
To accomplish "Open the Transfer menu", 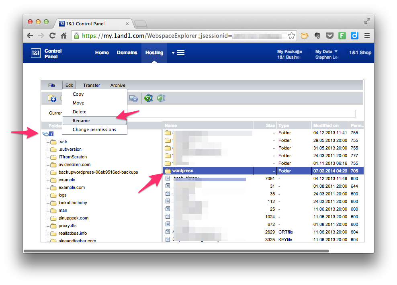I will click(92, 85).
